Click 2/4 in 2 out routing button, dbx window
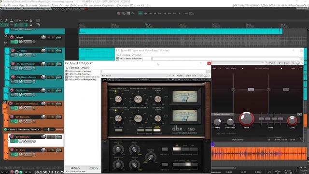 pyautogui.click(x=191, y=76)
